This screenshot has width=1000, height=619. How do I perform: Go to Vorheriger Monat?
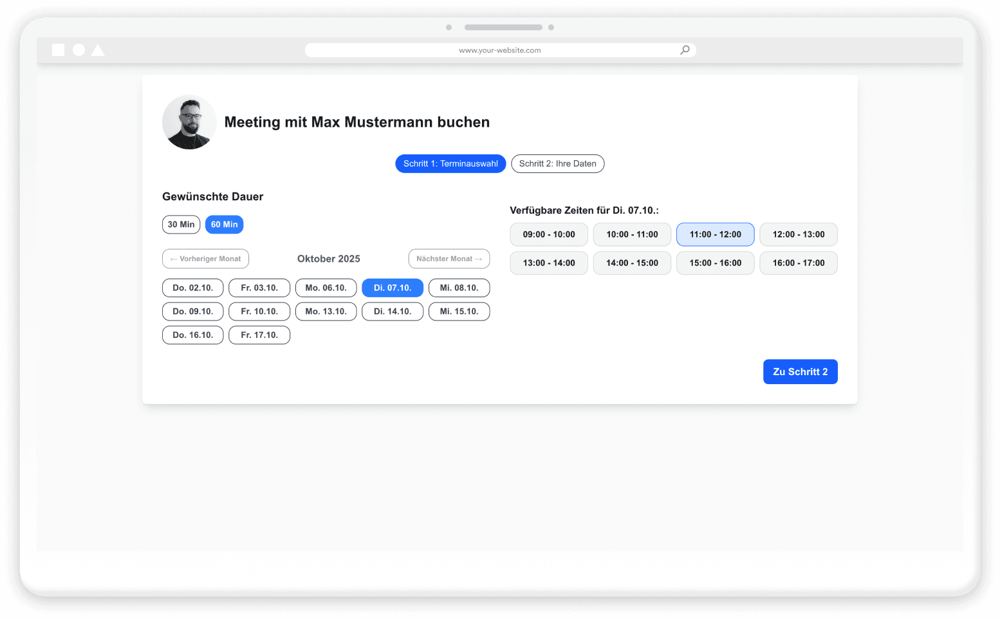tap(205, 259)
